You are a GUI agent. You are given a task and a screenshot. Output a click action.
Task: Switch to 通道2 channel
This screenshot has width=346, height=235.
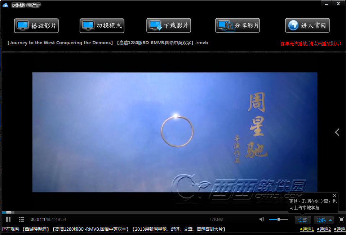(x=324, y=229)
